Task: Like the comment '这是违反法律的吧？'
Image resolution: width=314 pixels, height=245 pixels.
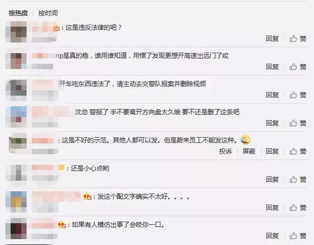Action: 298,38
